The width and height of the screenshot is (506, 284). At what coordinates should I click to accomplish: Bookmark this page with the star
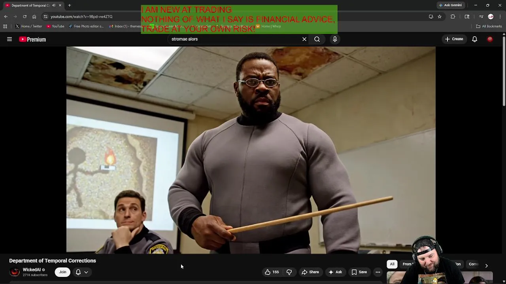pos(439,17)
